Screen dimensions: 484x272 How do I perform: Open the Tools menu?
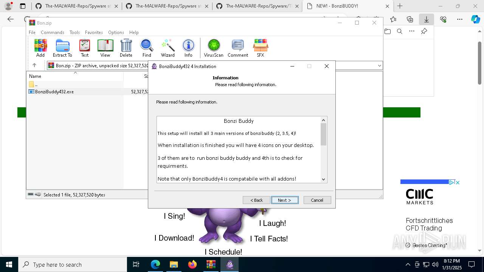74,32
